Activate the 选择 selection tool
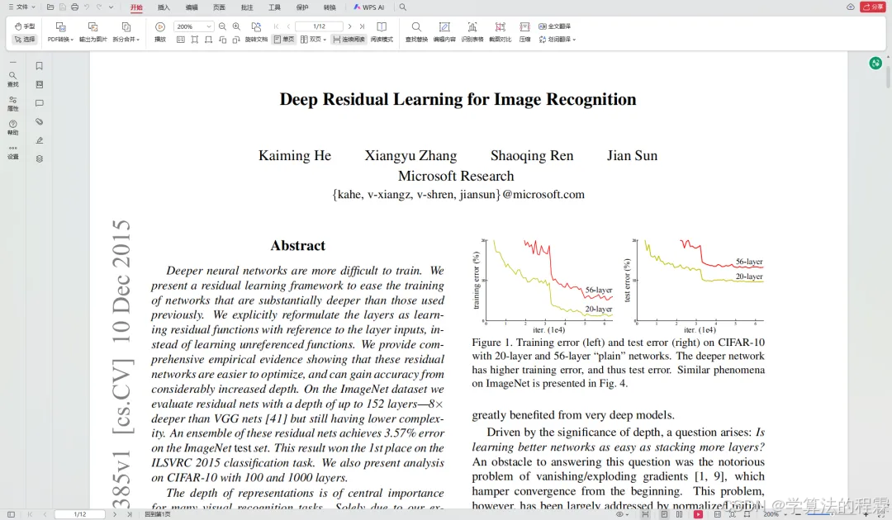The width and height of the screenshot is (892, 520). (25, 40)
